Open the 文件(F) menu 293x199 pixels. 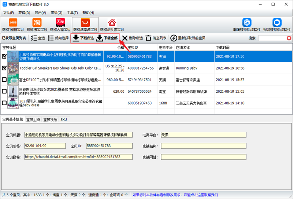pos(8,13)
